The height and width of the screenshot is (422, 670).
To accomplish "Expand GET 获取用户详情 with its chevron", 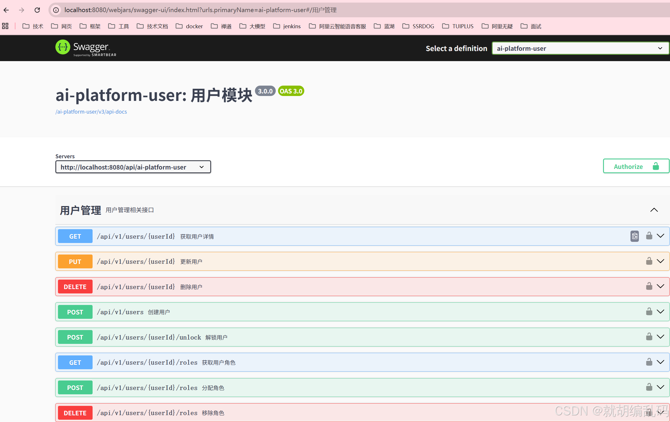I will click(660, 236).
